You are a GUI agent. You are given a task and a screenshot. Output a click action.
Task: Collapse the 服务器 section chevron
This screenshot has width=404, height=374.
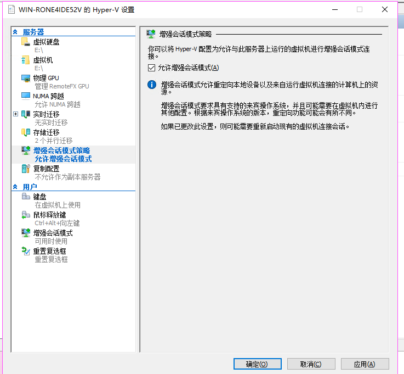[15, 32]
